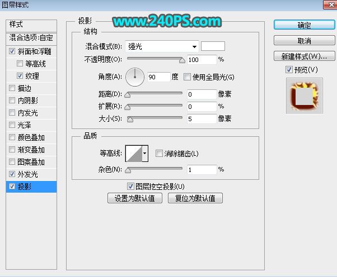Close the 图层样式 dialog
This screenshot has height=277, width=337.
point(331,4)
